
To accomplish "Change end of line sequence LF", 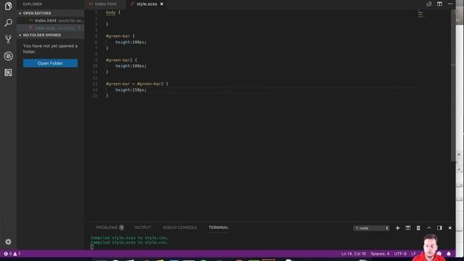I will click(413, 254).
